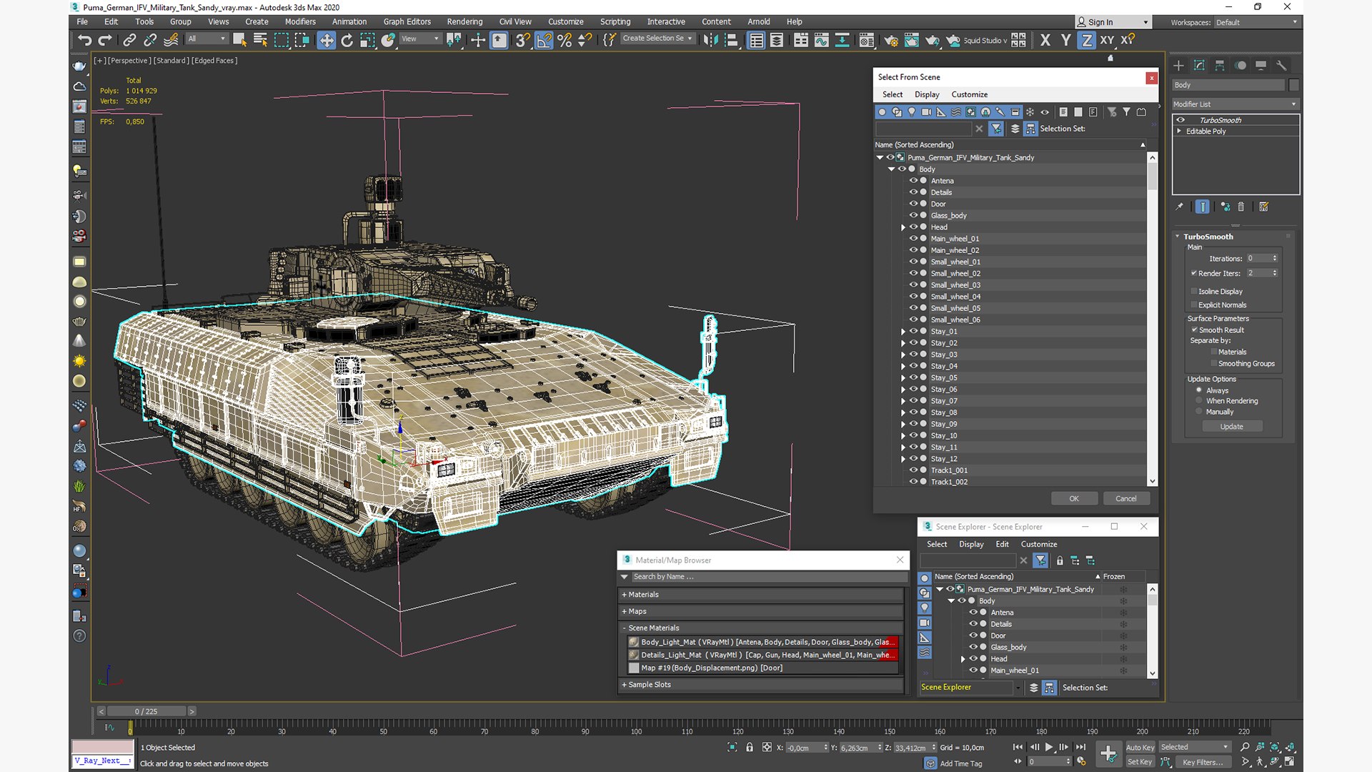Select When Rendering update option

pos(1199,401)
